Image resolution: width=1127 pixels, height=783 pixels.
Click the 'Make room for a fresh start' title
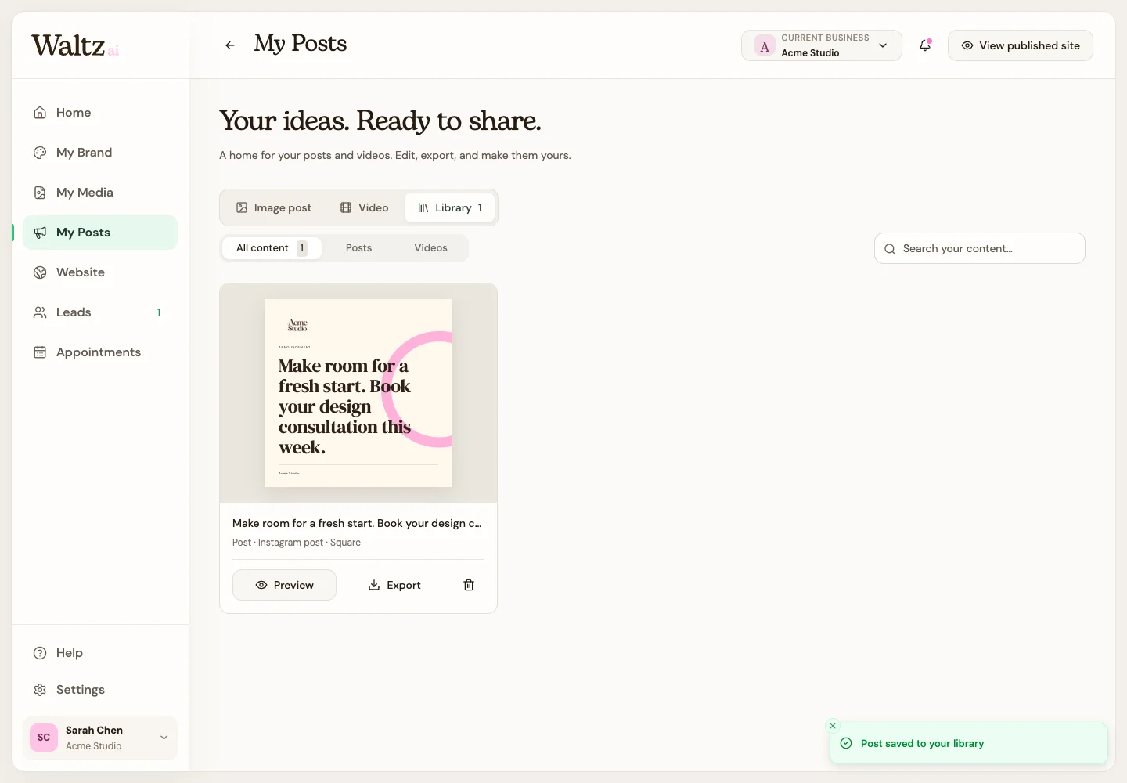[357, 523]
